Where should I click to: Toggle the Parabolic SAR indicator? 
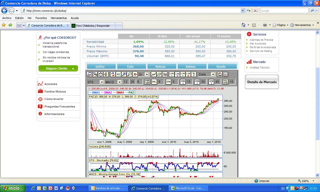point(147,82)
